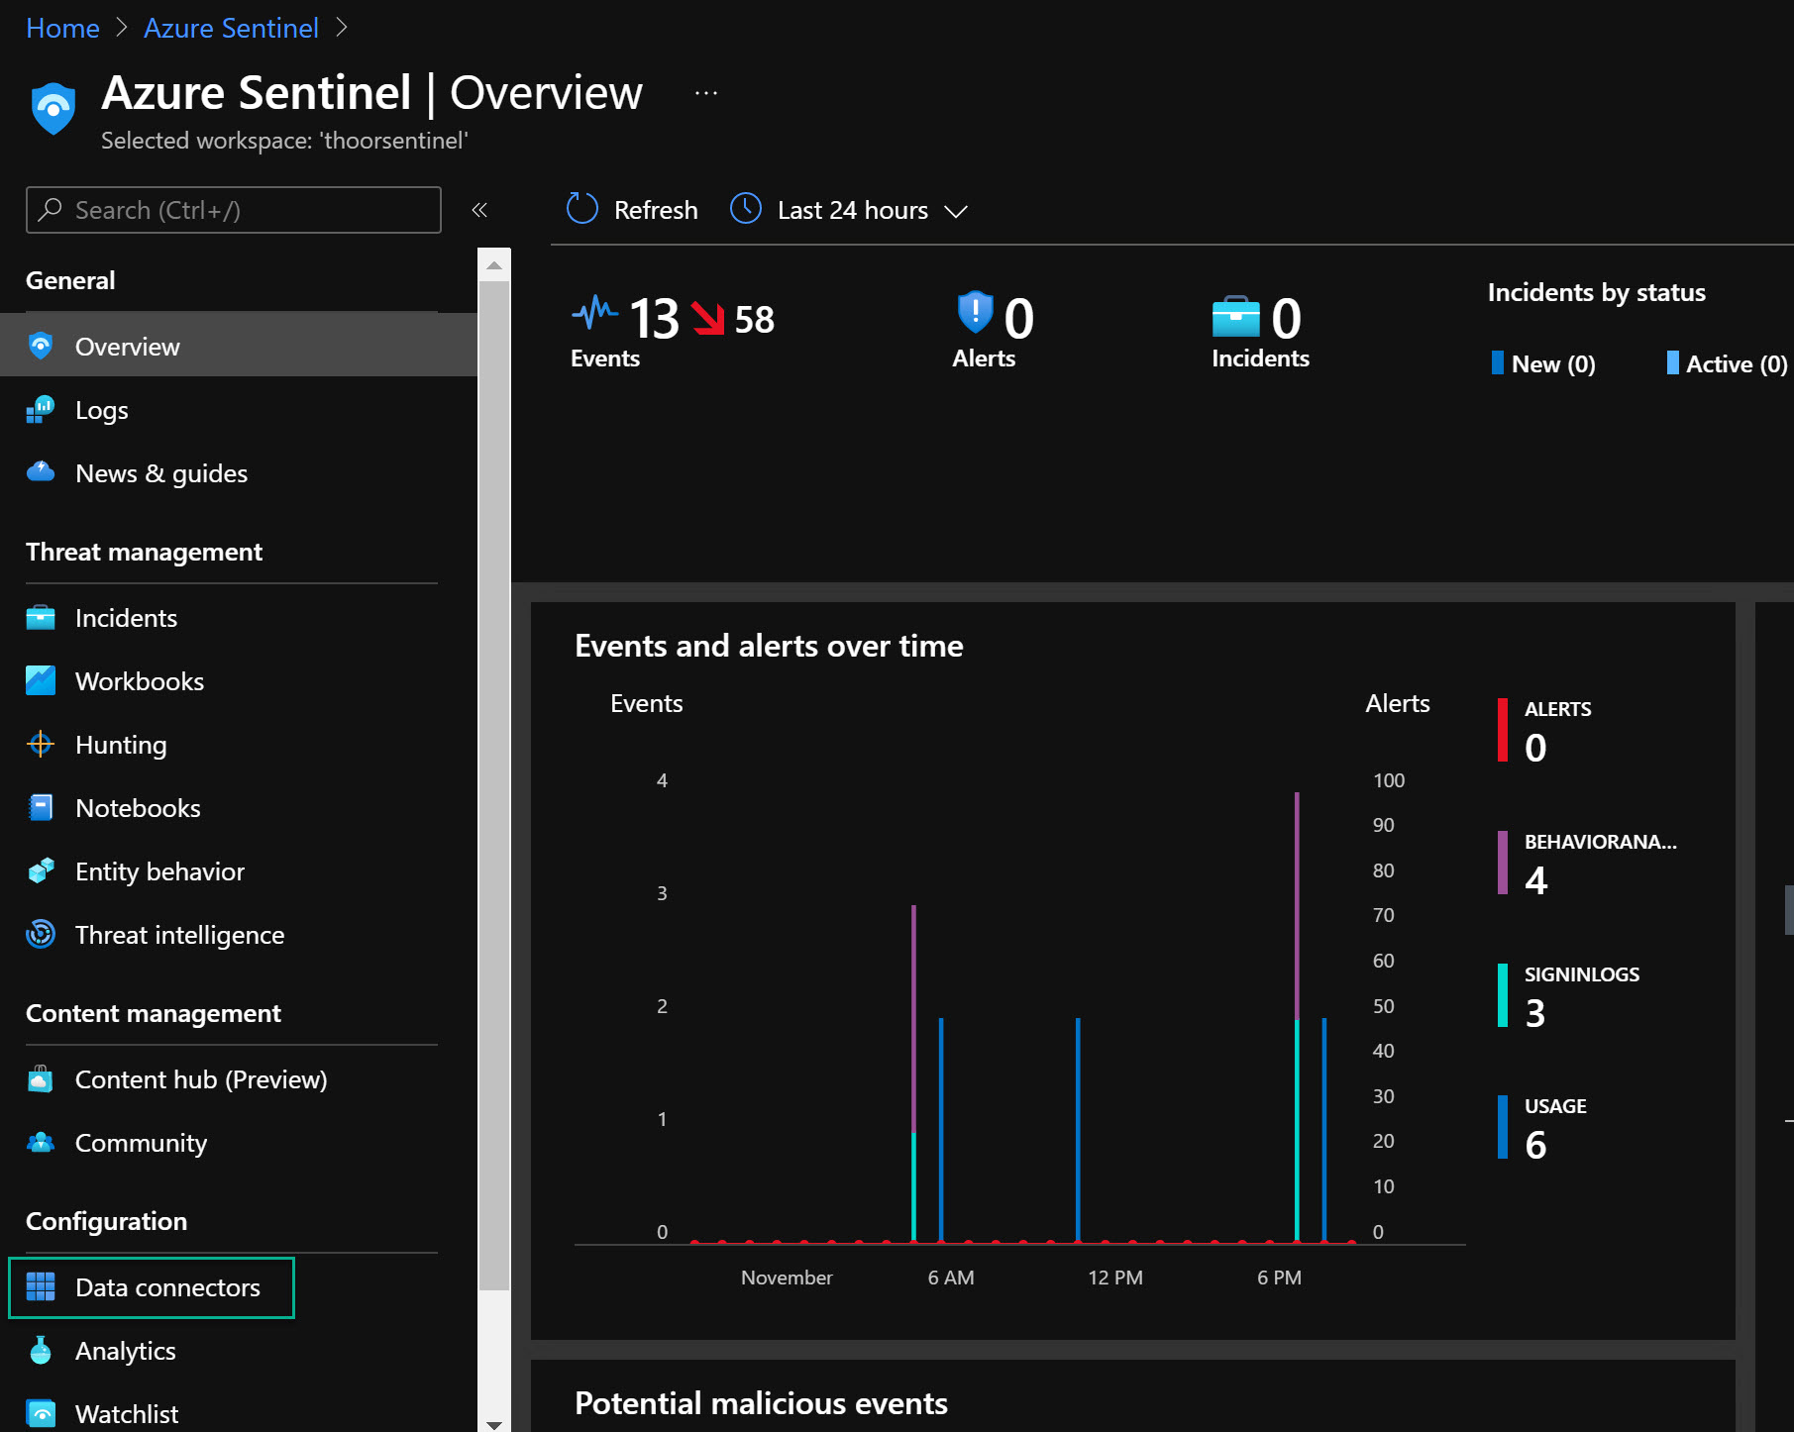Image resolution: width=1794 pixels, height=1432 pixels.
Task: Click the Hunting crosshair icon
Action: click(41, 744)
